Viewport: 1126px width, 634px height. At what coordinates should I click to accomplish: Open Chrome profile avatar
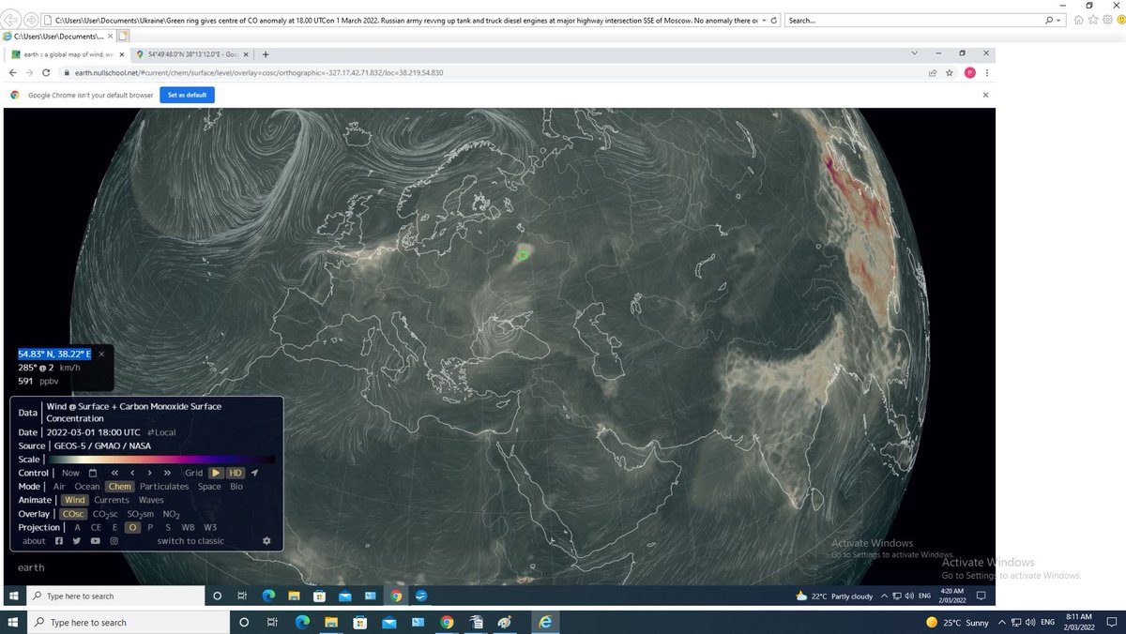[x=969, y=72]
